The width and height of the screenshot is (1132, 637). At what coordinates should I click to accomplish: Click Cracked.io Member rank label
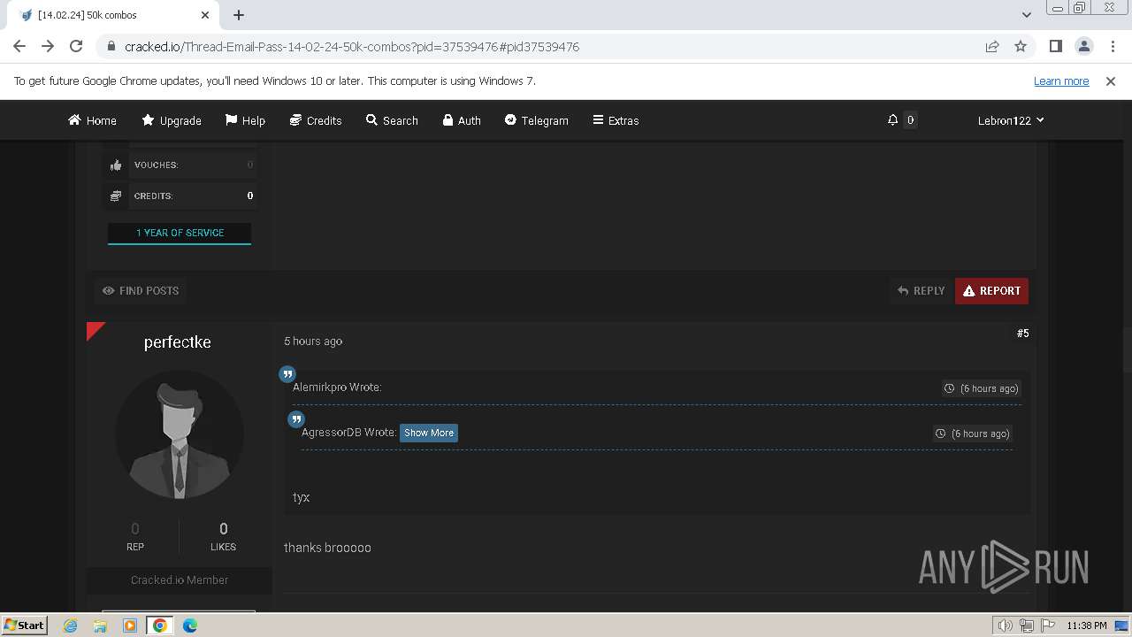pyautogui.click(x=180, y=580)
